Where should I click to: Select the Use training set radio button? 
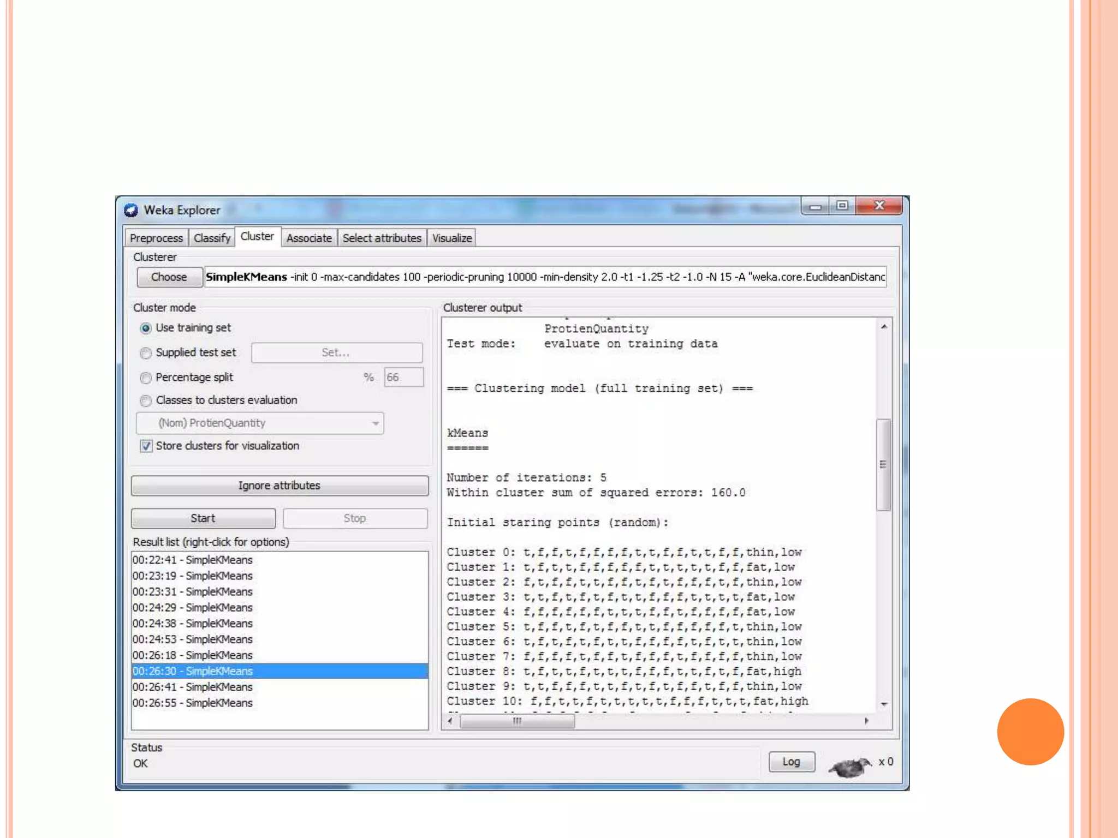click(146, 328)
